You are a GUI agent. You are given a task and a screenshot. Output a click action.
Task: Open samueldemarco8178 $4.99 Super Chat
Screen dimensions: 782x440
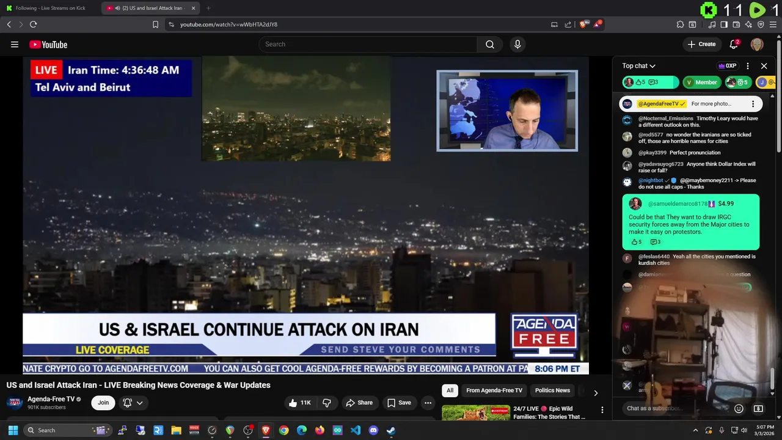coord(691,222)
